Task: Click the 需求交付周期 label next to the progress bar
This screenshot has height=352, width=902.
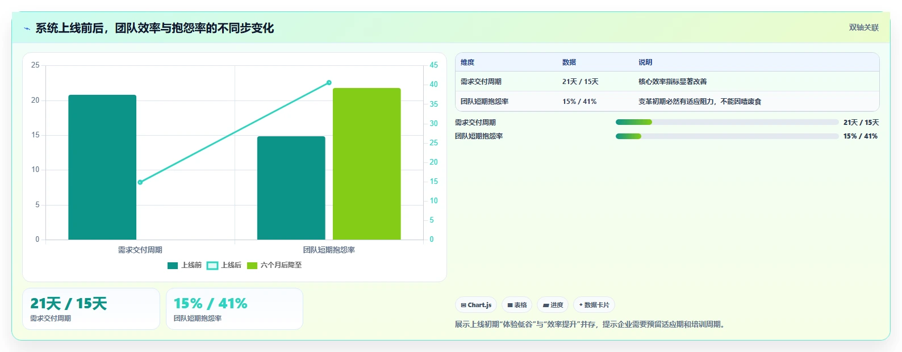Action: coord(475,123)
